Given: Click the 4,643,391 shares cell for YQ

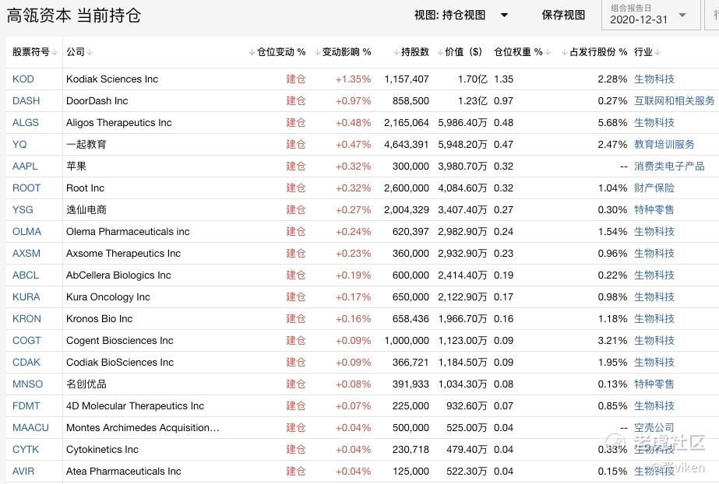Looking at the screenshot, I should 407,144.
